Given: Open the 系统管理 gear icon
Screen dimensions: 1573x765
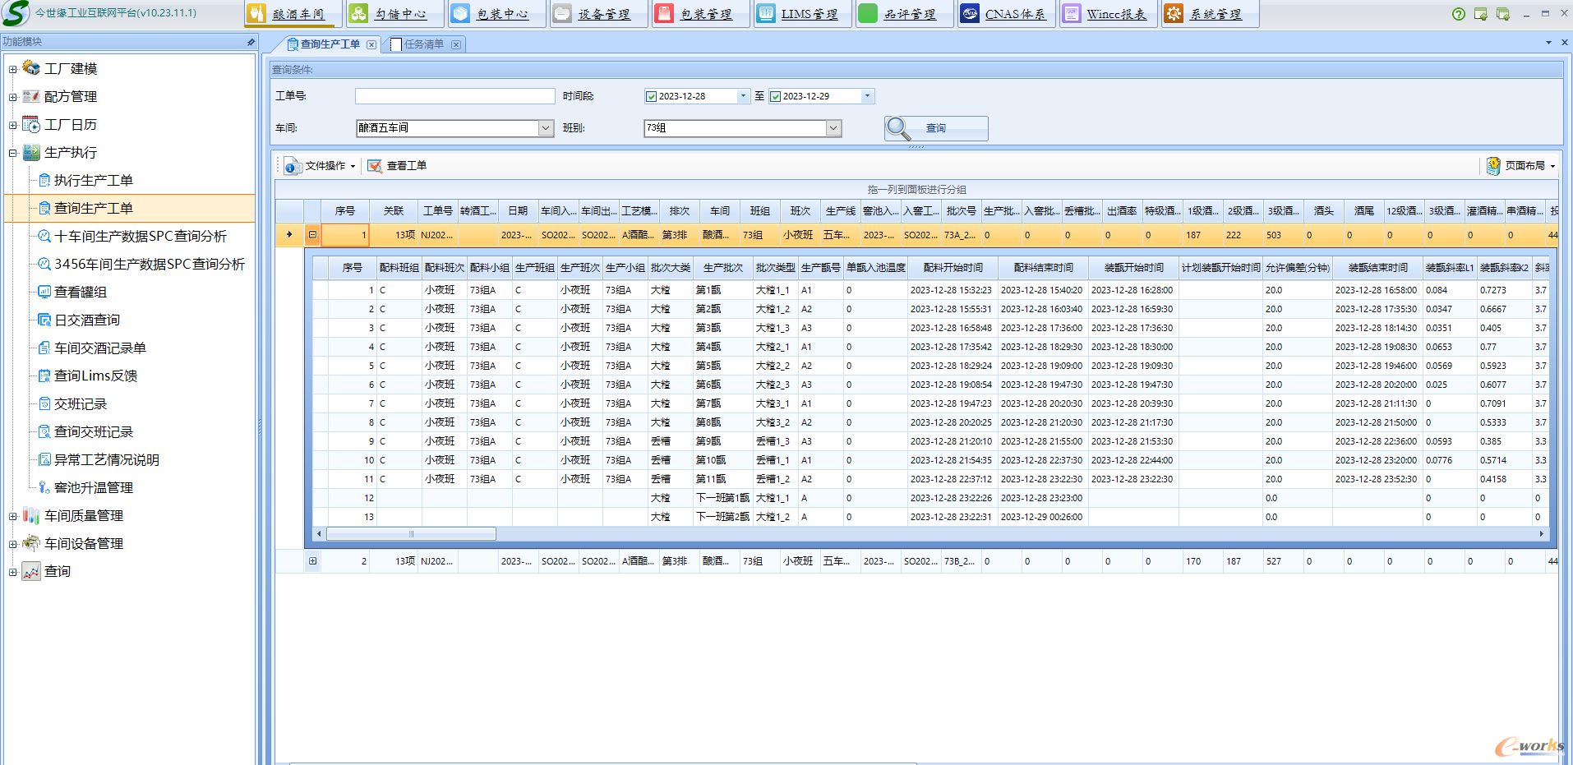Looking at the screenshot, I should [1174, 14].
